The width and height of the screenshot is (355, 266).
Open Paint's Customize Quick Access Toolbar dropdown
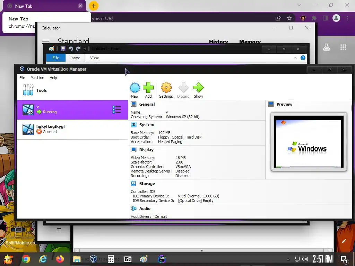[85, 49]
